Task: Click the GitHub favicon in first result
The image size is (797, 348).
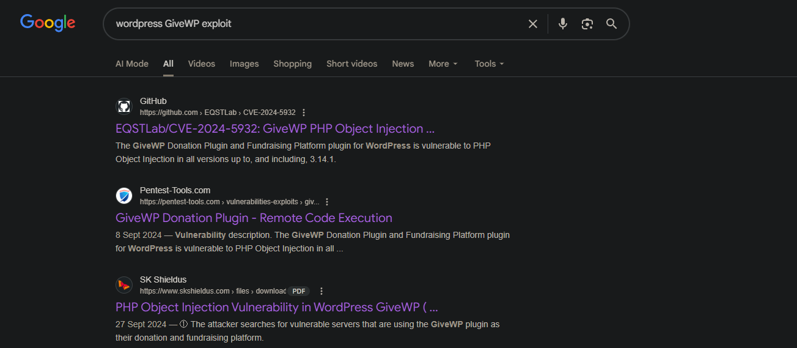Action: click(x=124, y=106)
